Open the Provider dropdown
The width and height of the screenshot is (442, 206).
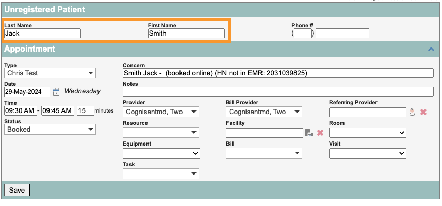(161, 112)
